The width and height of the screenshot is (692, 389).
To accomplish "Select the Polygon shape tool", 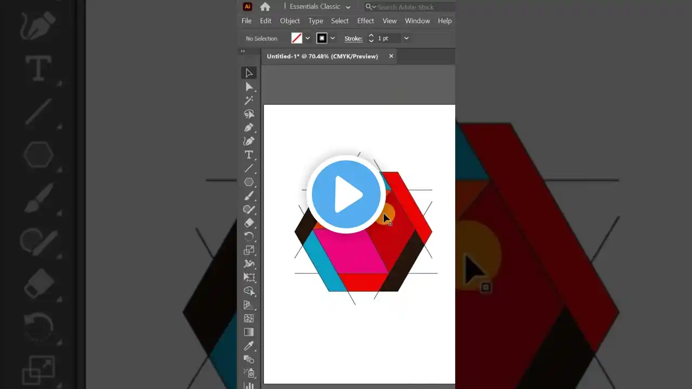I will [x=249, y=182].
